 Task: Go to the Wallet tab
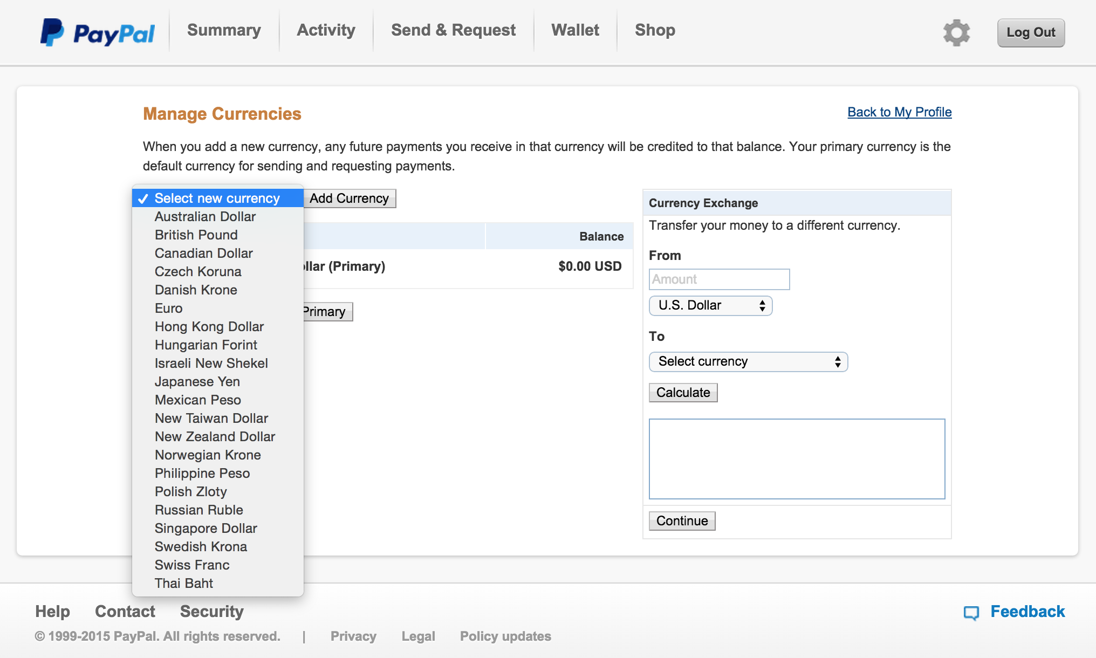[575, 30]
